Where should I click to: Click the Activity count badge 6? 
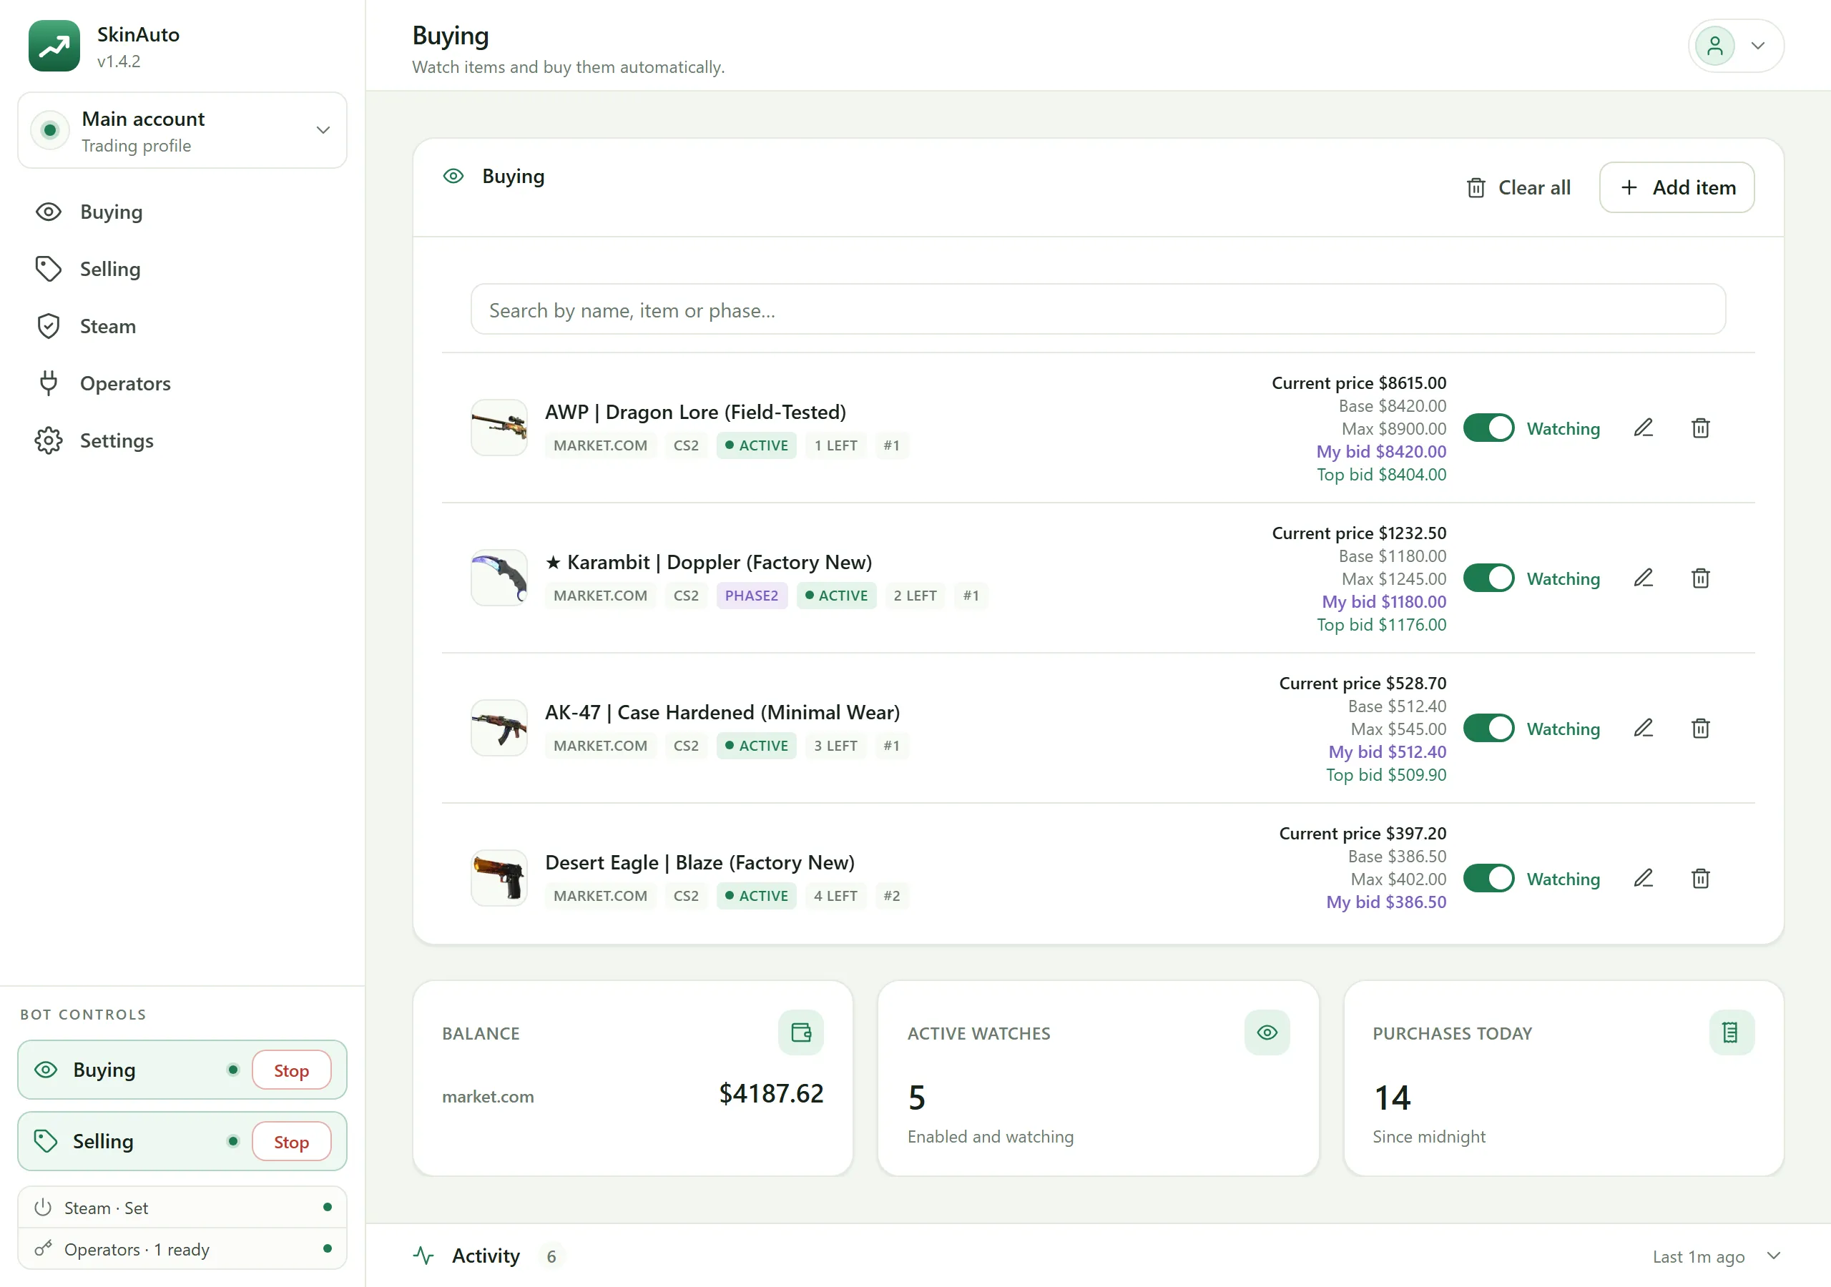pos(551,1257)
